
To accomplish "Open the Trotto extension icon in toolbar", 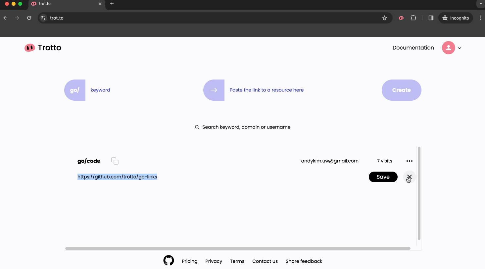I will pos(401,18).
